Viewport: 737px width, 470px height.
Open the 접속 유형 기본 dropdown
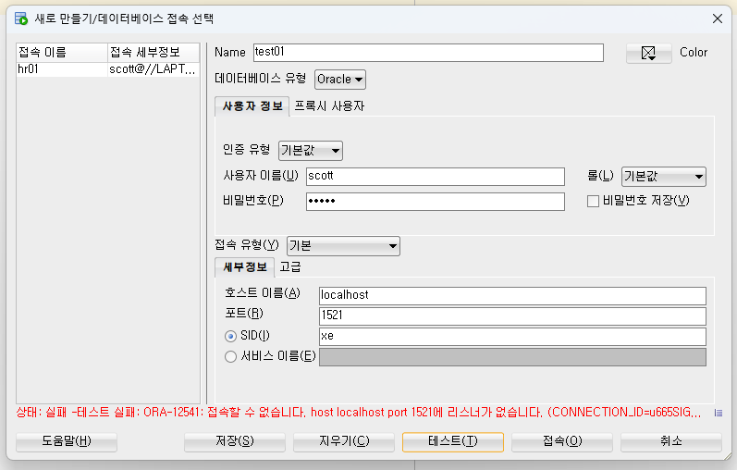[x=343, y=246]
